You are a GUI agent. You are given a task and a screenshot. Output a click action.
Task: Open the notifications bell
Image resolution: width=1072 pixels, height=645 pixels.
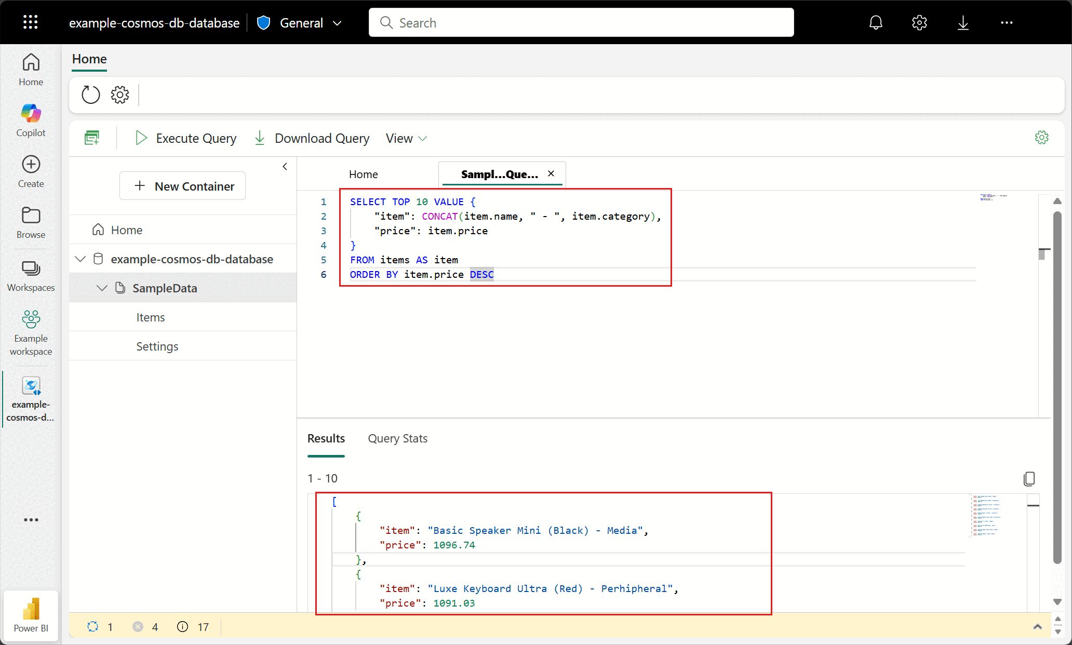point(876,23)
